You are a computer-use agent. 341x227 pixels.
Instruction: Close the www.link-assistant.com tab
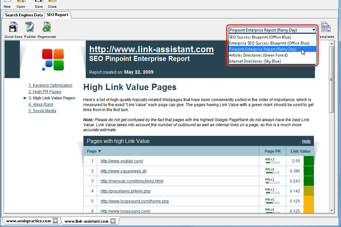coord(113,221)
